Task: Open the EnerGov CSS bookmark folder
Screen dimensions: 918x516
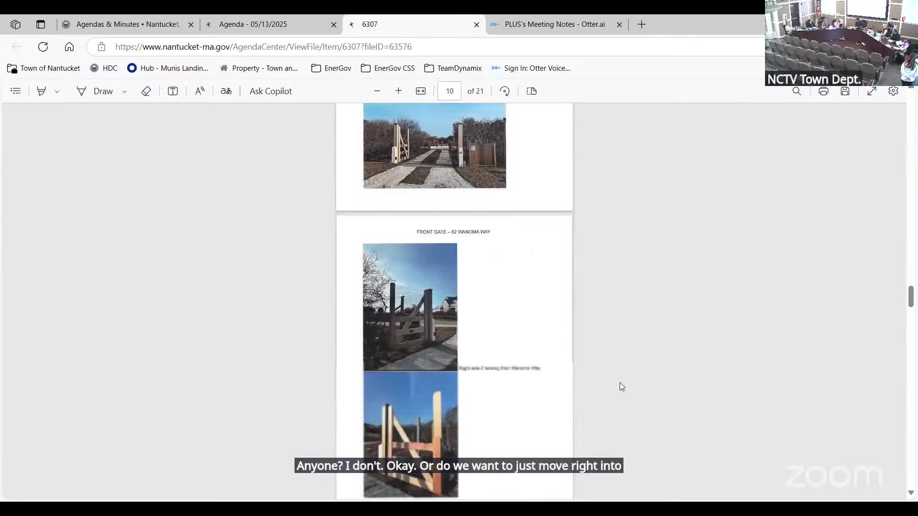Action: tap(388, 68)
